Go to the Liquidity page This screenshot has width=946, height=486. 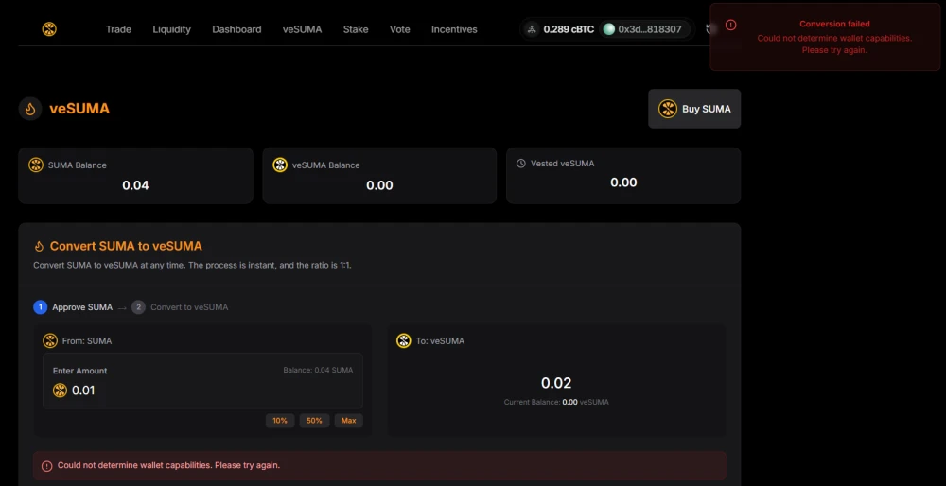pos(171,29)
